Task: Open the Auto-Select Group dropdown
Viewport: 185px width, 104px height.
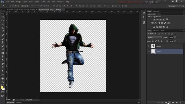Action: point(25,6)
